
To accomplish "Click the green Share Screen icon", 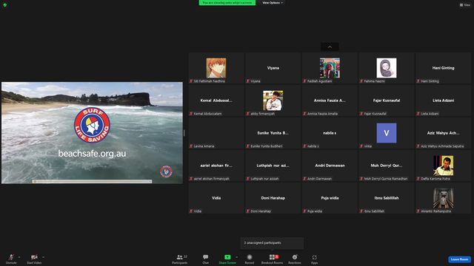I will click(227, 257).
